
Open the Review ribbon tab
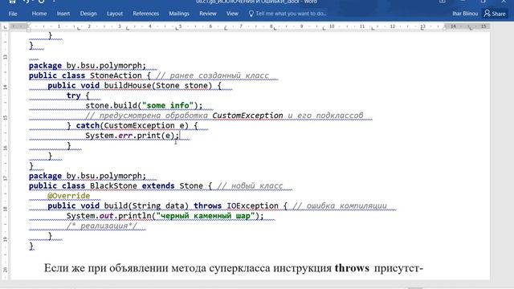[208, 14]
